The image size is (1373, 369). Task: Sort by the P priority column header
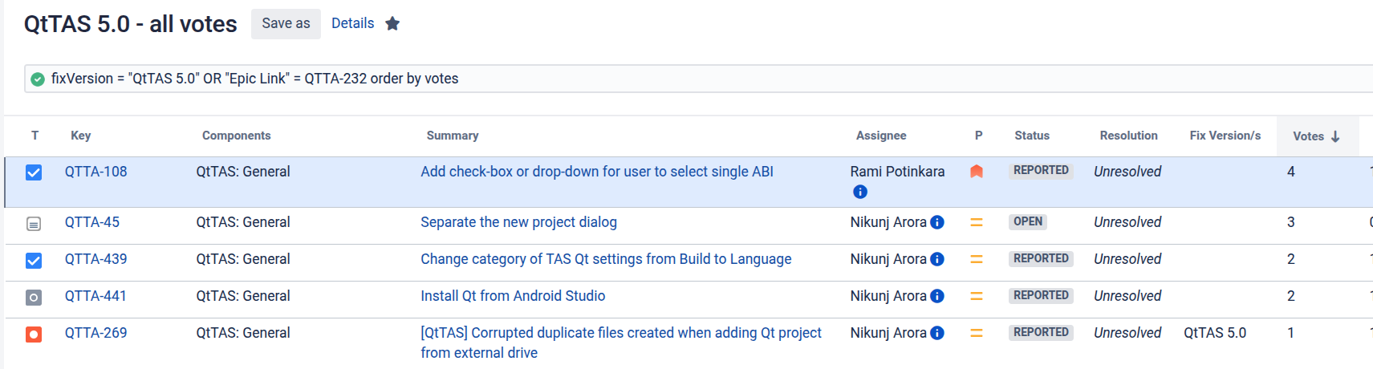click(x=978, y=136)
